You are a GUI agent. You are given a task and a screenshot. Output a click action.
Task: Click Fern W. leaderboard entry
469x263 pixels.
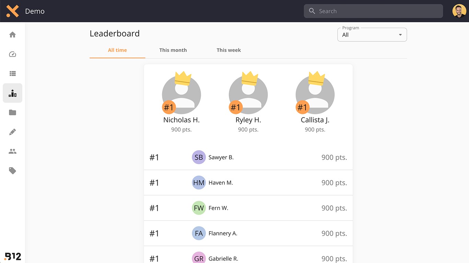(x=248, y=208)
